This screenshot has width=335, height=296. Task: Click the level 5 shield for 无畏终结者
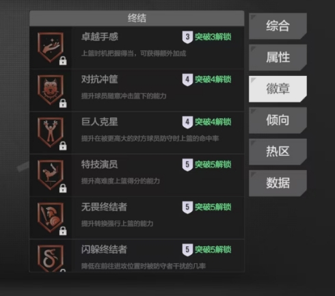[x=187, y=207]
